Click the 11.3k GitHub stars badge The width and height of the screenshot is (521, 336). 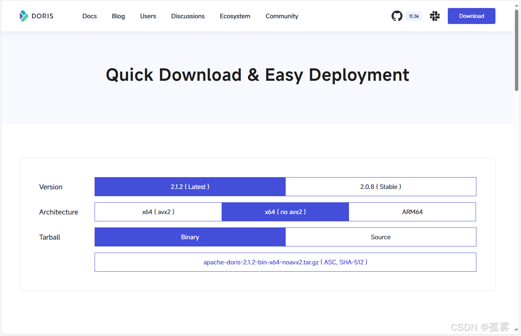coord(414,16)
